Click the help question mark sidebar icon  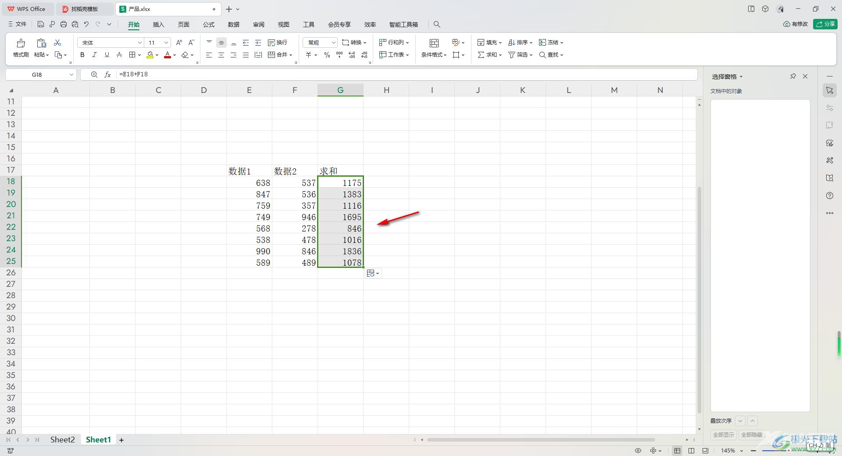pyautogui.click(x=830, y=196)
